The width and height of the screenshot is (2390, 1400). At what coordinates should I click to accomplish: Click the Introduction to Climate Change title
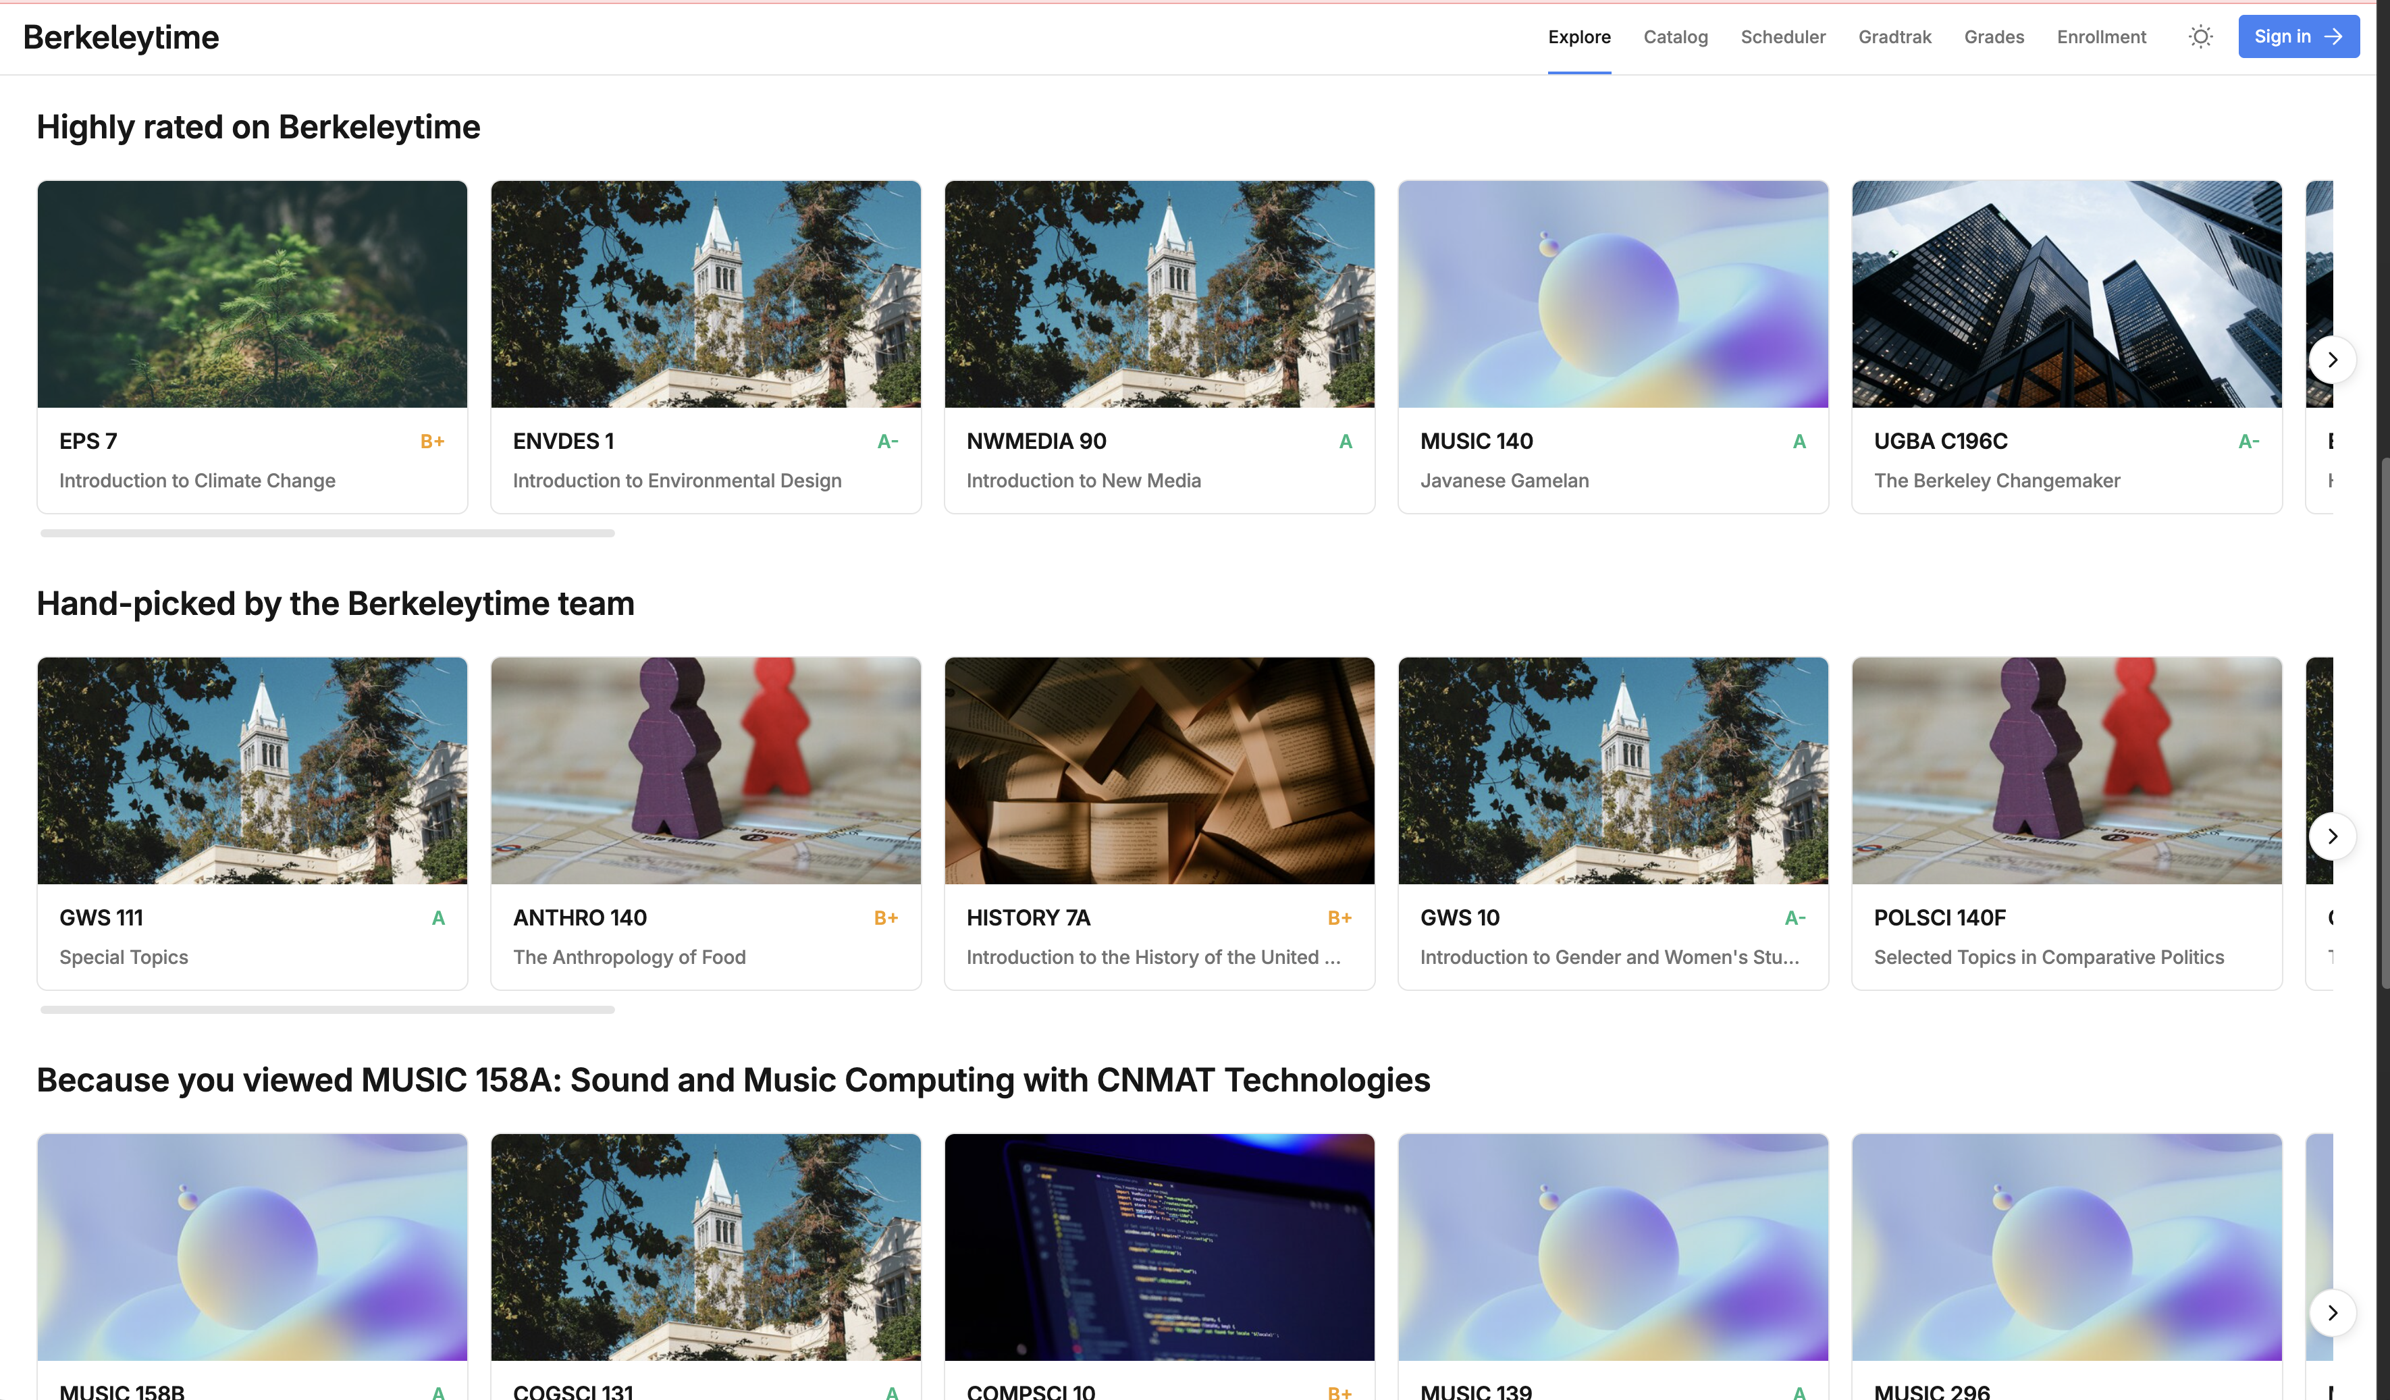(x=197, y=481)
